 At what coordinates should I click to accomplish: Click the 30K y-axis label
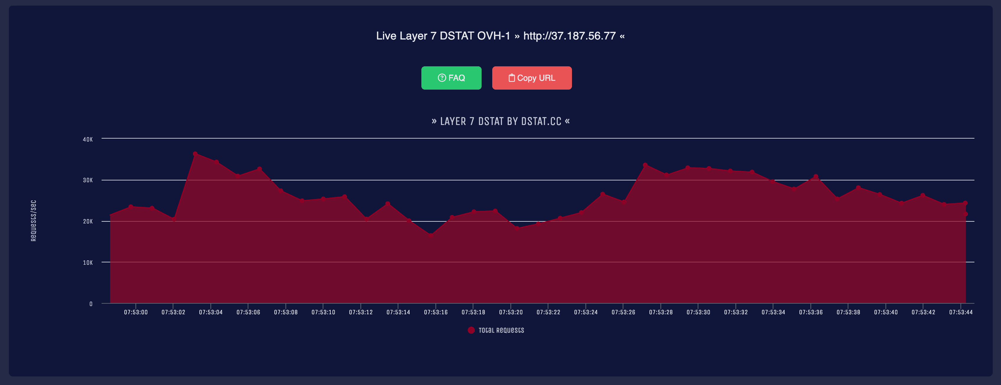[88, 180]
